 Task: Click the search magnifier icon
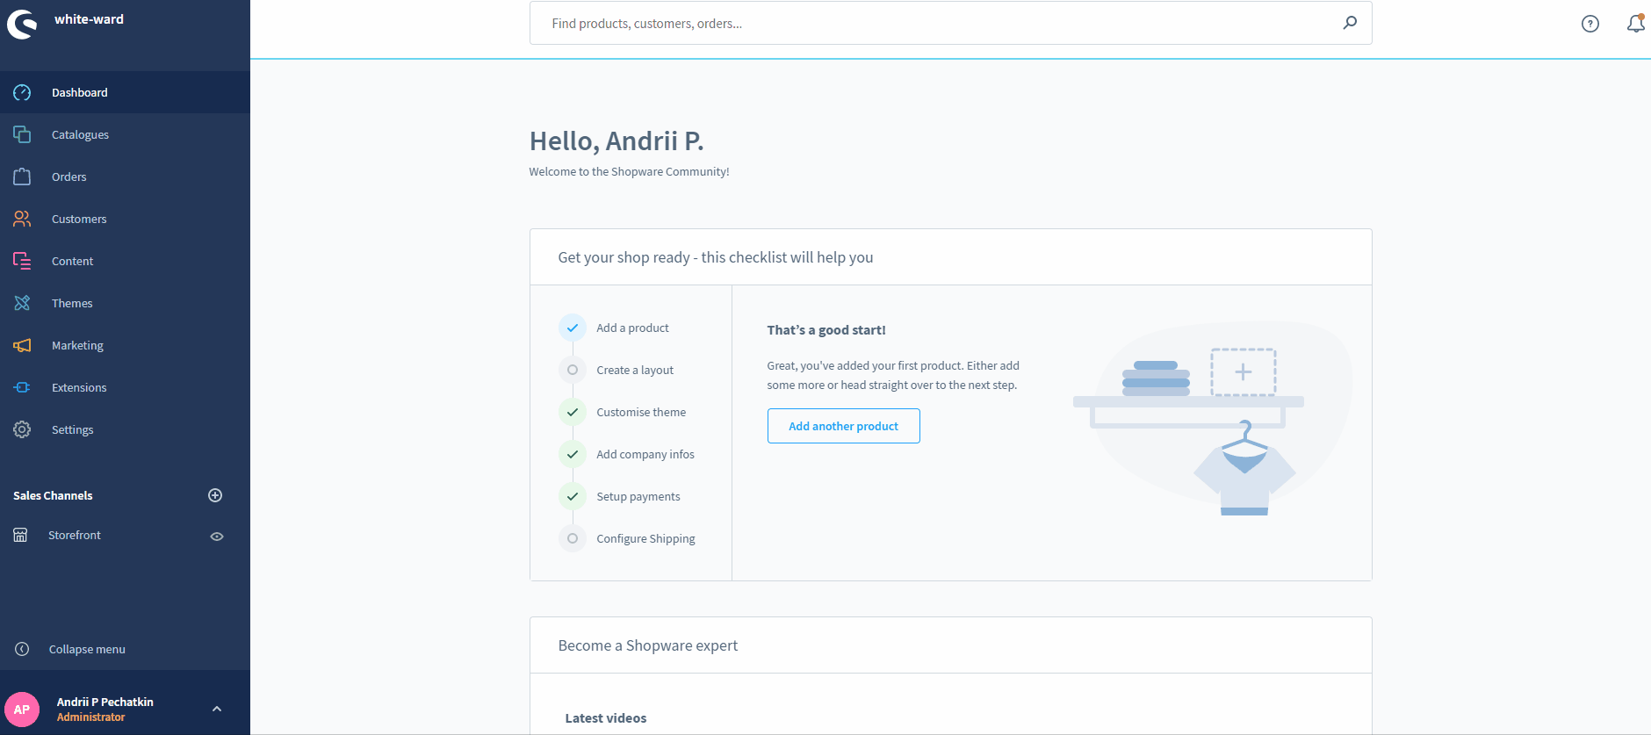tap(1350, 23)
